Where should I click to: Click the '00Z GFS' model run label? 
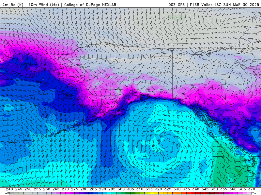[x=177, y=5]
